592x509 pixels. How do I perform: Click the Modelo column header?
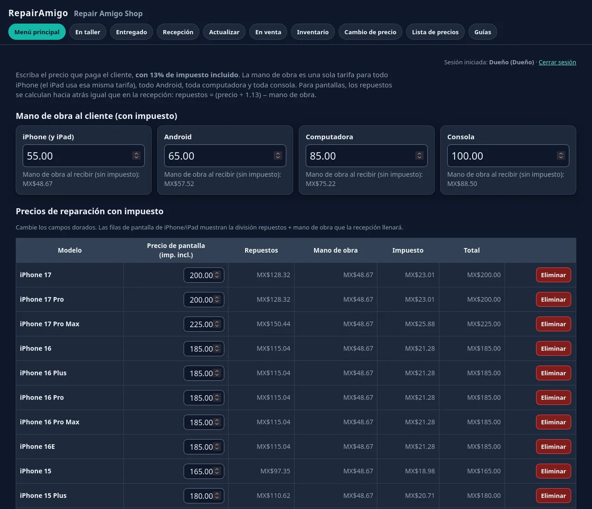(x=70, y=250)
